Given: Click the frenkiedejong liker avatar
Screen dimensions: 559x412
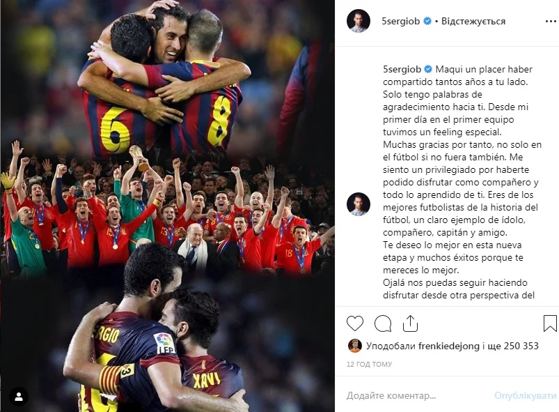Looking at the screenshot, I should 355,346.
